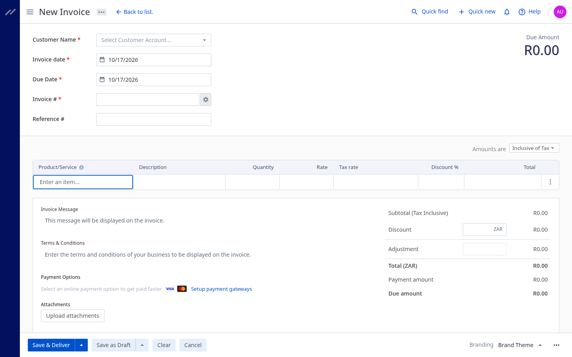Open the bottom bar more options ellipsis
This screenshot has height=357, width=572.
coord(557,345)
